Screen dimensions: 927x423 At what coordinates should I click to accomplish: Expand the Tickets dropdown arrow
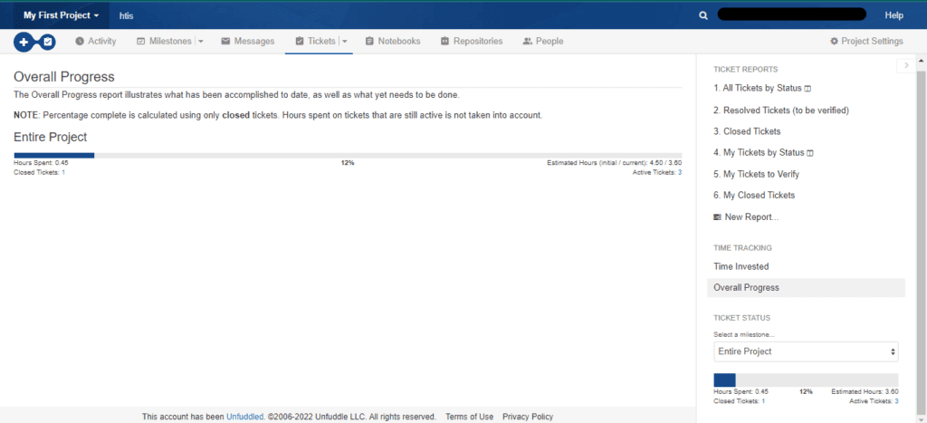pos(344,42)
